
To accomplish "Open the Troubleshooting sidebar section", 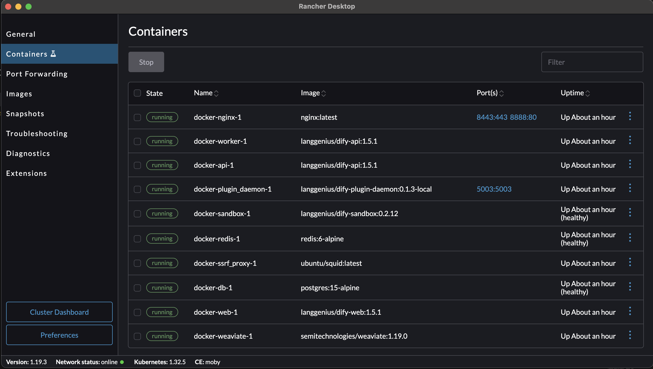I will pyautogui.click(x=37, y=134).
